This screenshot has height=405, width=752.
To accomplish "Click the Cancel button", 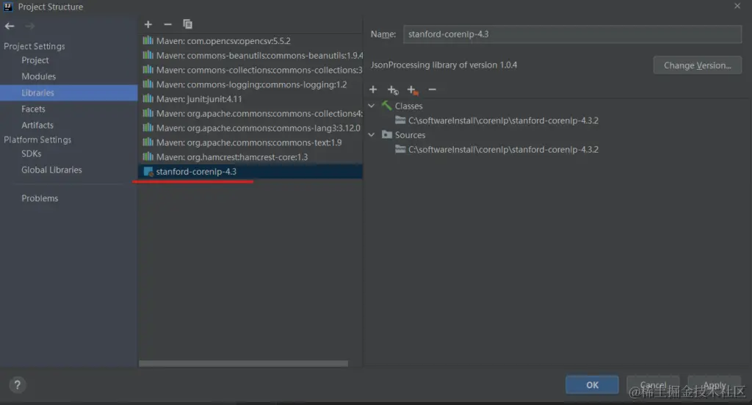I will point(653,385).
